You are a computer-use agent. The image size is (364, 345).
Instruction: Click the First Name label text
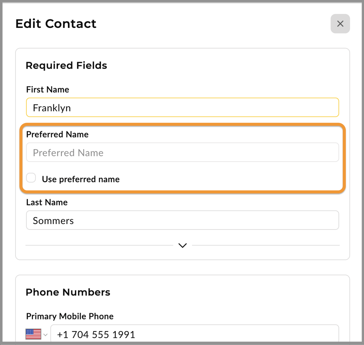(x=47, y=90)
